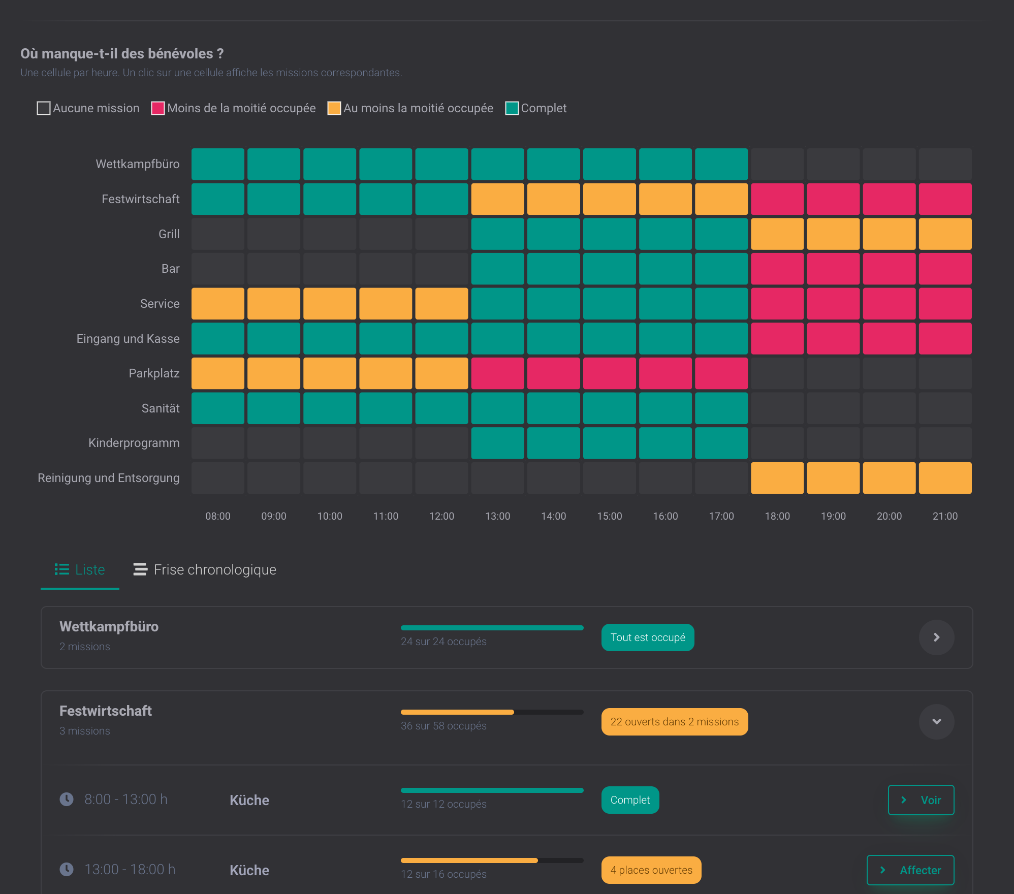Click Affecter for Küche 13:00 mission
This screenshot has height=894, width=1014.
[x=910, y=870]
